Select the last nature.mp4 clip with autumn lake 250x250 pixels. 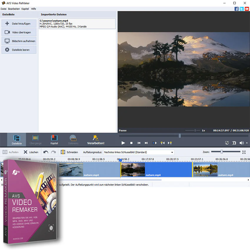[x=221, y=170]
